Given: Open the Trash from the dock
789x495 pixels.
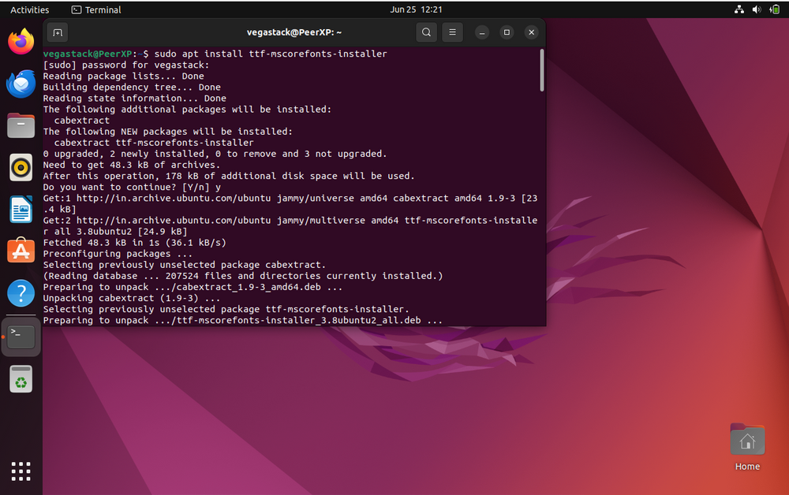Looking at the screenshot, I should 21,378.
